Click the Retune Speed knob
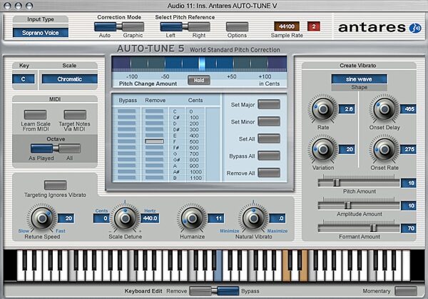Screen dimensions: 428x299 point(42,218)
